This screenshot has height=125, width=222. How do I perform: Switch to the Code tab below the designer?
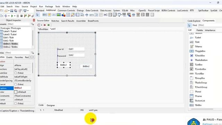coord(41,105)
